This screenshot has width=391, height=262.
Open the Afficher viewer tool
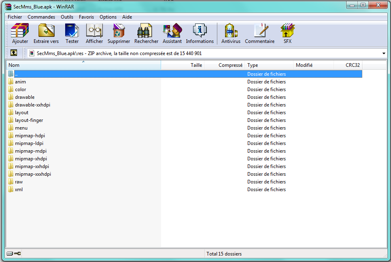coord(94,30)
